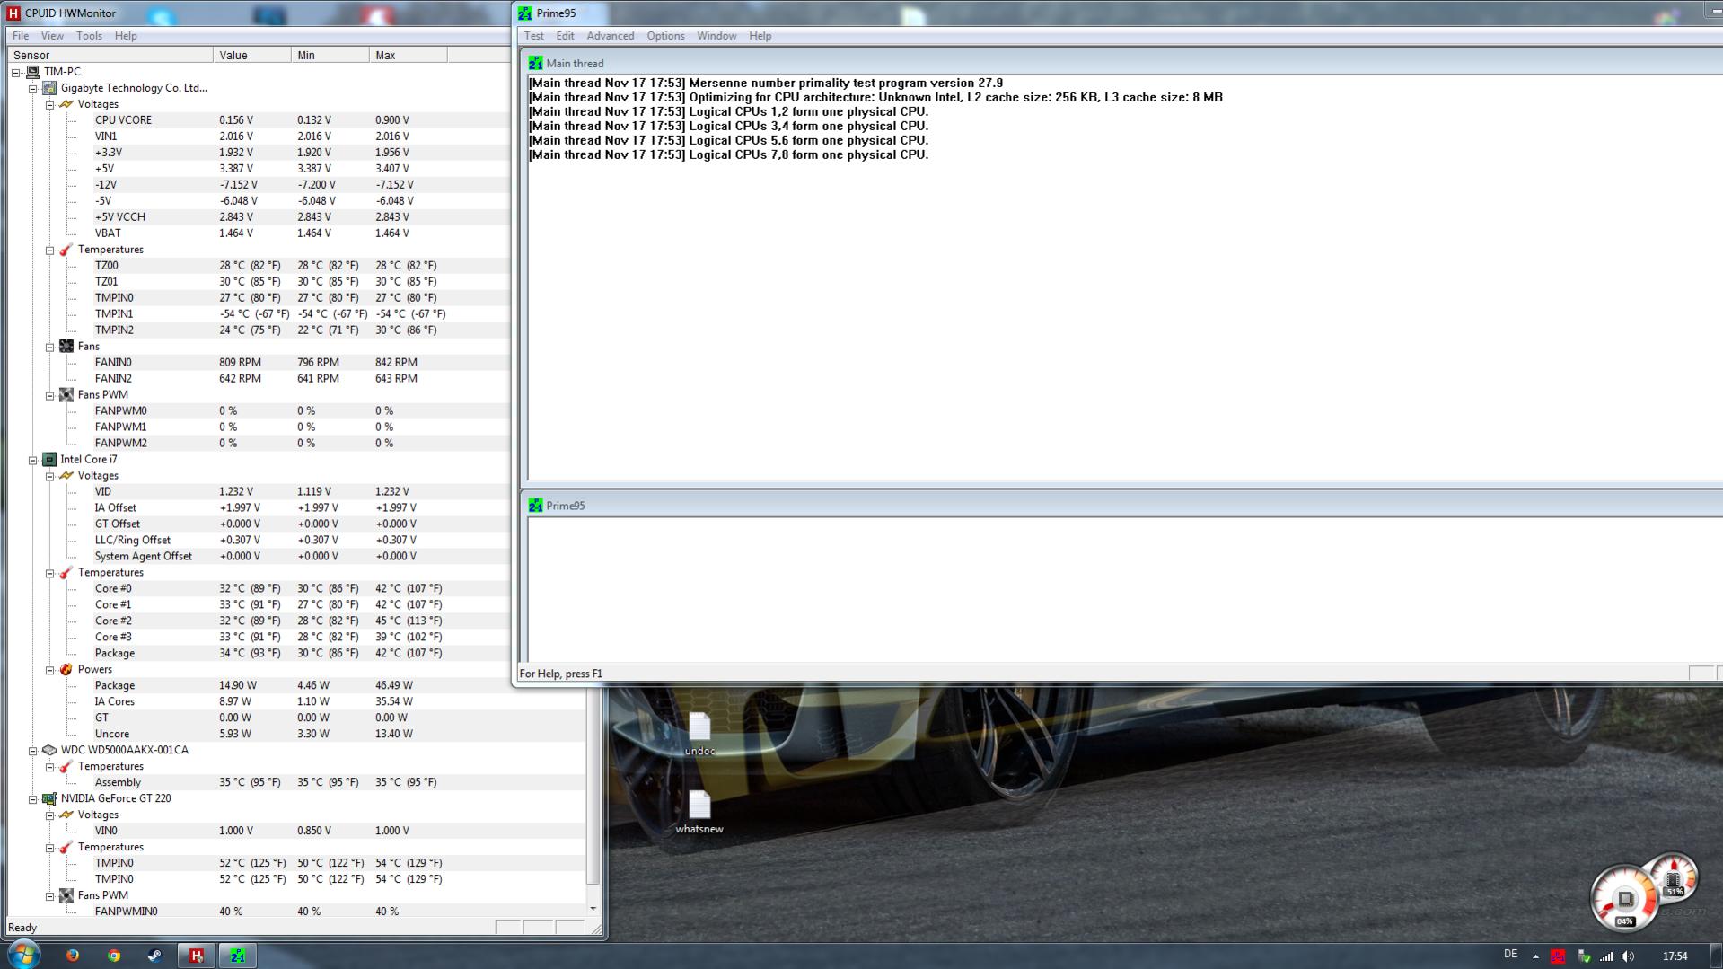The image size is (1723, 969).
Task: Launch Firefox from the taskbar
Action: point(73,956)
